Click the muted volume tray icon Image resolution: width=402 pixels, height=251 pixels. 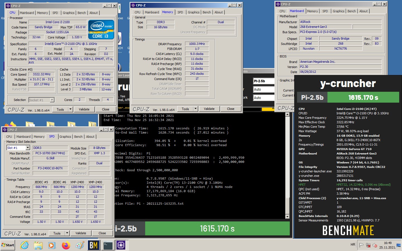[375, 245]
